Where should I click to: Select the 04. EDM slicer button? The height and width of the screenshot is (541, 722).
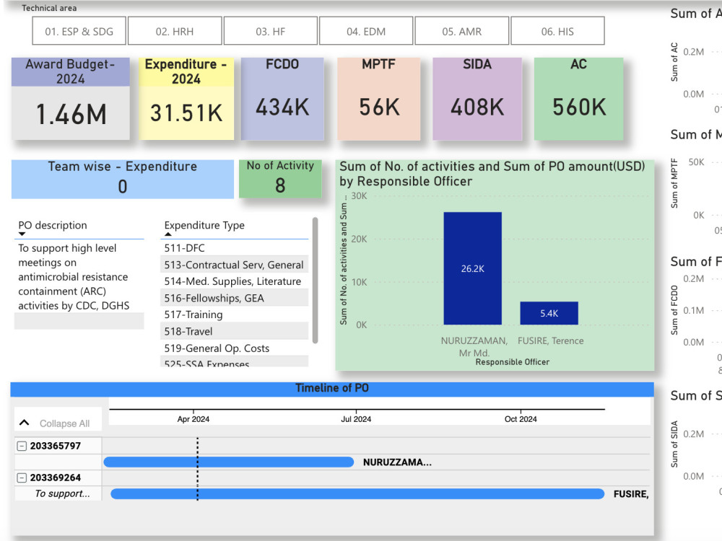[x=365, y=30]
